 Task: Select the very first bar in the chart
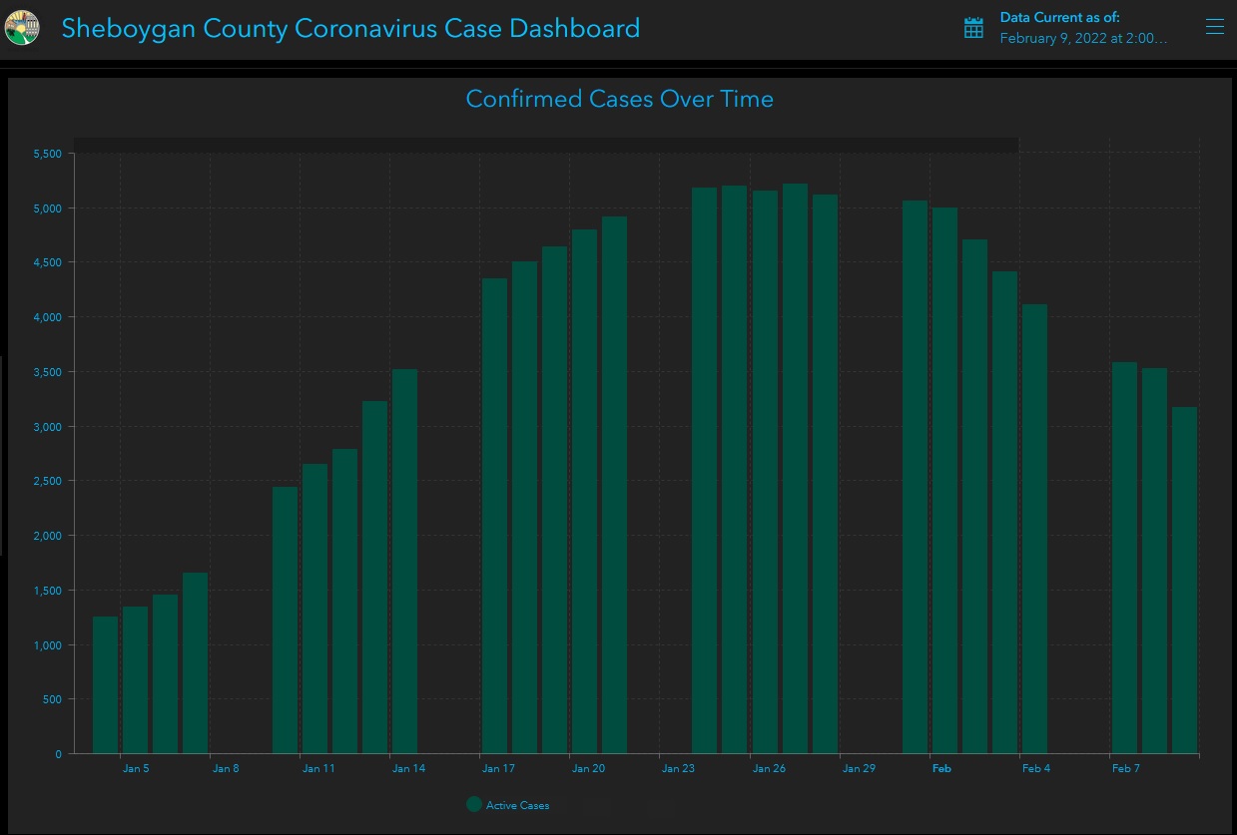(106, 685)
